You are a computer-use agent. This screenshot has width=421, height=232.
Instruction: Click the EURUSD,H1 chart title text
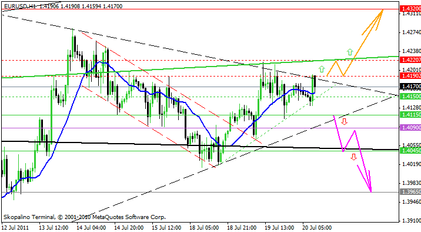click(x=21, y=6)
